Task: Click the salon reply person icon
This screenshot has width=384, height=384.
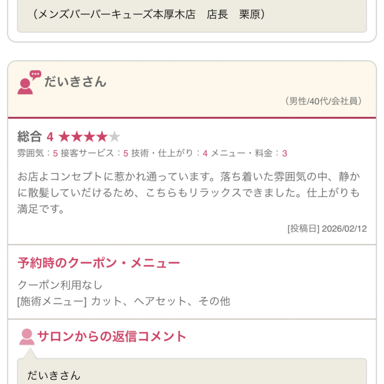Action: (x=27, y=337)
